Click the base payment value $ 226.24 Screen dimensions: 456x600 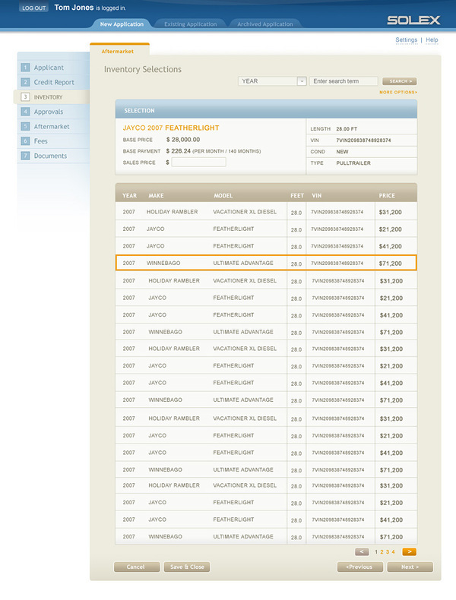pos(179,151)
